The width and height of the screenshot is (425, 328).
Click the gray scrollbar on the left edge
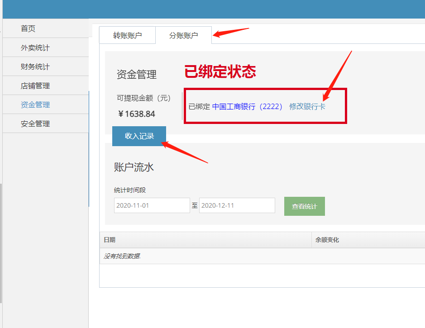pyautogui.click(x=1, y=243)
